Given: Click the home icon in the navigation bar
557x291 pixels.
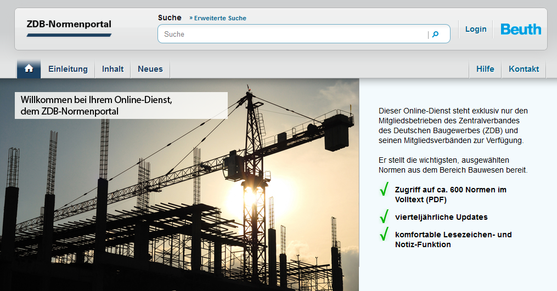Looking at the screenshot, I should [x=29, y=69].
